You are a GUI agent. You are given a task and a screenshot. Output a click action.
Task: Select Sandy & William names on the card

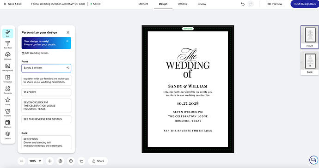188,86
